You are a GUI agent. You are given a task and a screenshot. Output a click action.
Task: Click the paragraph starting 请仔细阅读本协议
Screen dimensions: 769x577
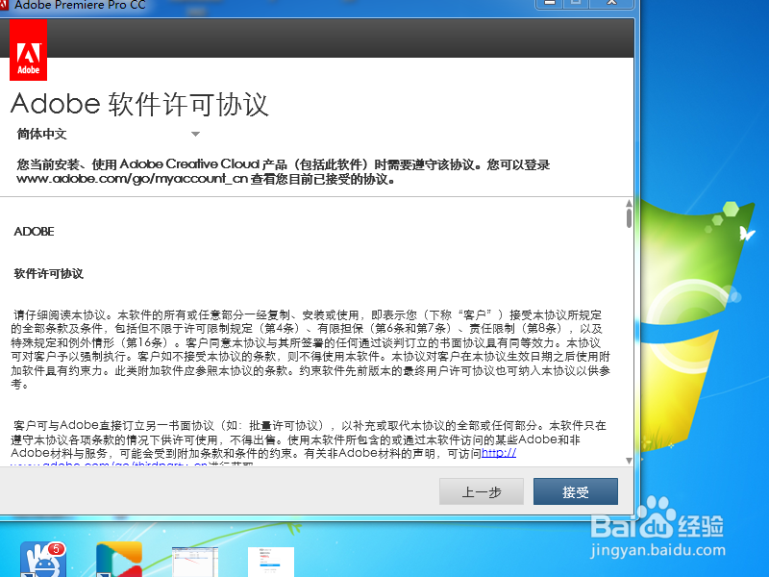click(x=310, y=349)
